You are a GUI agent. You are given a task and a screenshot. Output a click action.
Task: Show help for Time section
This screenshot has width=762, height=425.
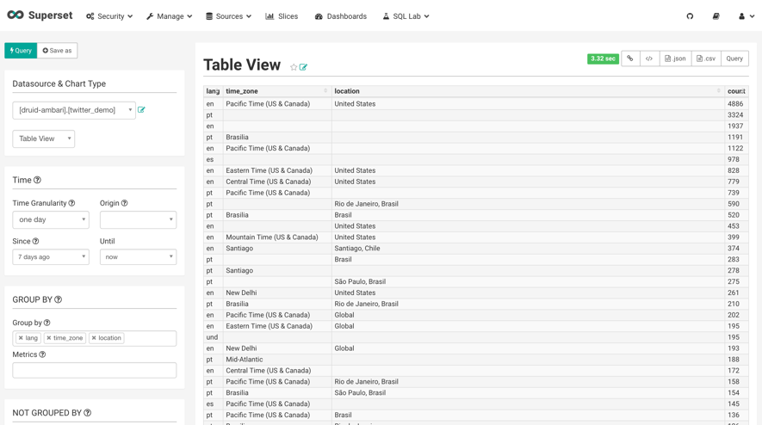[37, 180]
